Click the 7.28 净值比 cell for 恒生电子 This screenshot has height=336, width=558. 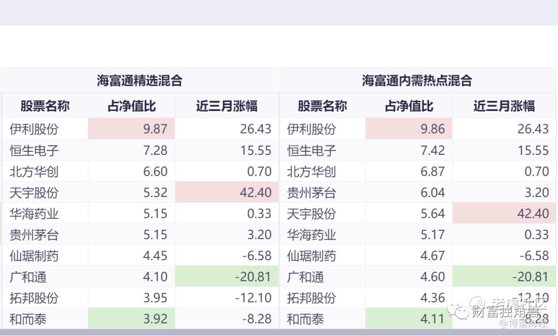(131, 150)
